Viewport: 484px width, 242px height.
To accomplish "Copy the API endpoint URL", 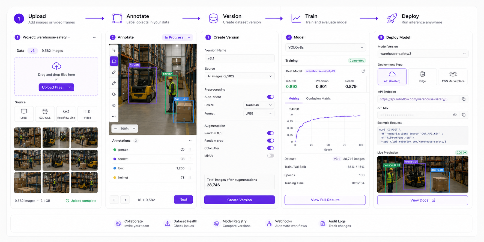I will click(x=464, y=99).
